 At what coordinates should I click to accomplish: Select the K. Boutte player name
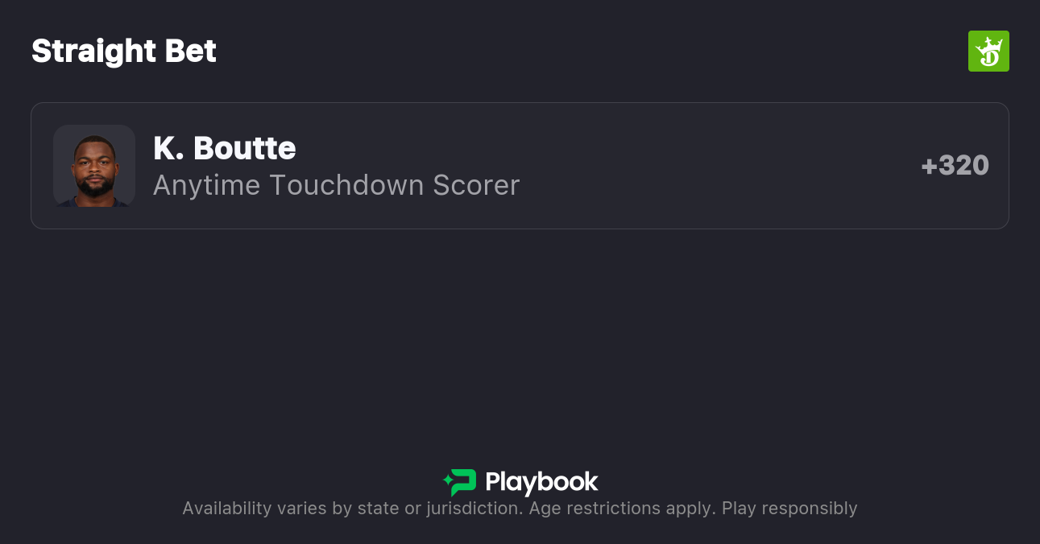pyautogui.click(x=225, y=148)
